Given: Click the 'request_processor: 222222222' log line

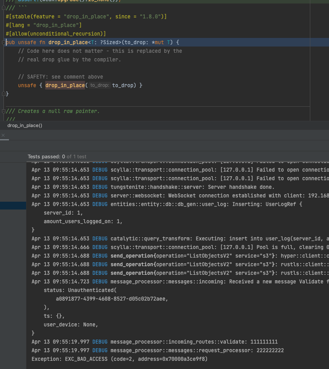Looking at the screenshot, I should click(158, 350).
